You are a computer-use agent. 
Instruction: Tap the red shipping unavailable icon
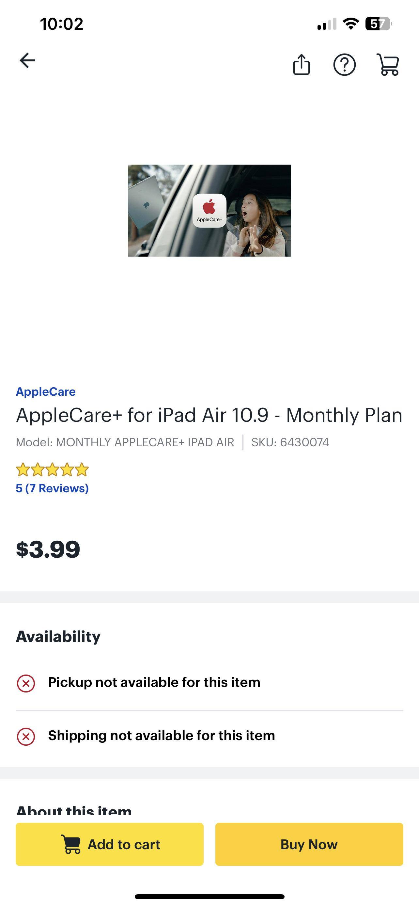click(25, 737)
